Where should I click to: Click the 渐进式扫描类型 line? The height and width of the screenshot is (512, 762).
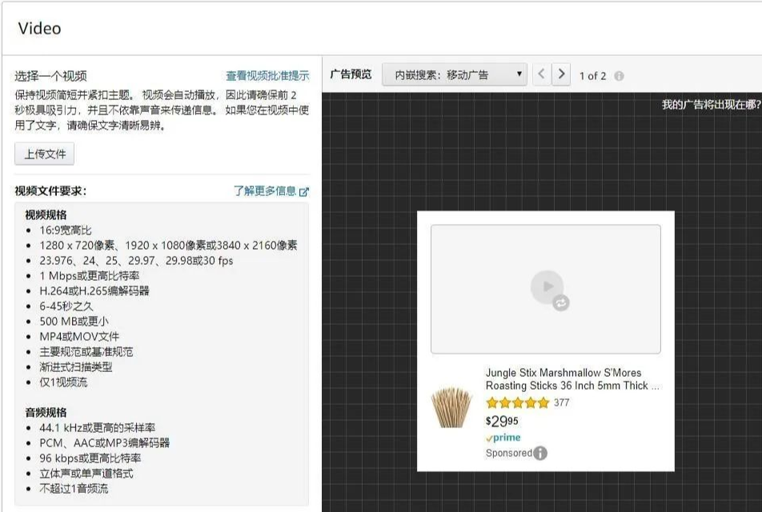[x=76, y=366]
